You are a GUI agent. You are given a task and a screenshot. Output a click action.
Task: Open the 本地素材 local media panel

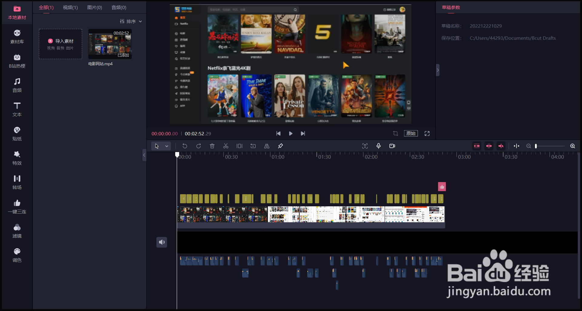(17, 13)
